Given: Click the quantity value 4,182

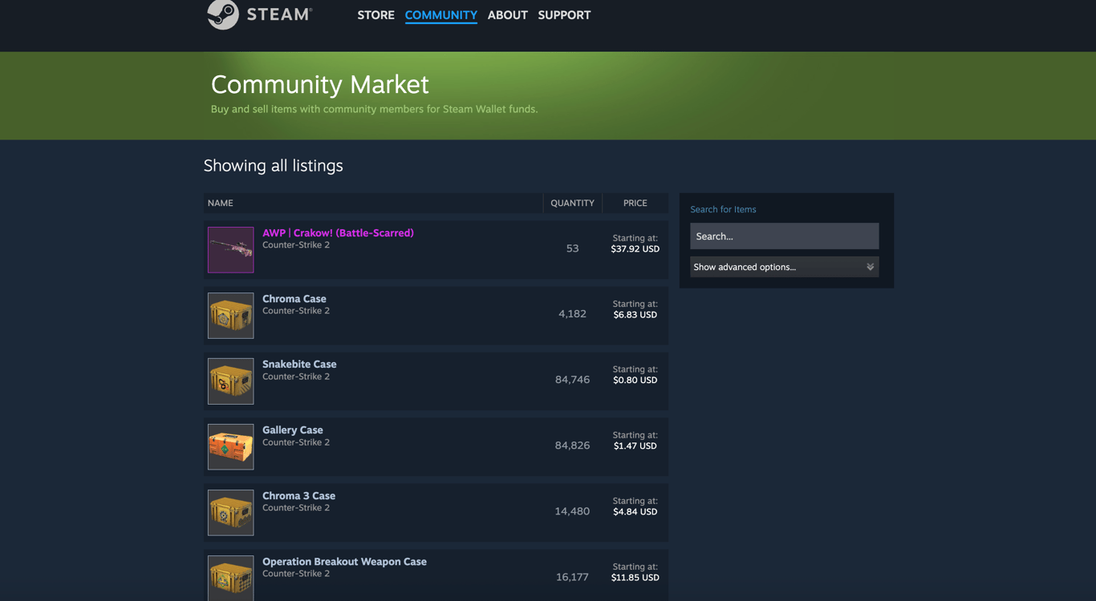Looking at the screenshot, I should [572, 314].
